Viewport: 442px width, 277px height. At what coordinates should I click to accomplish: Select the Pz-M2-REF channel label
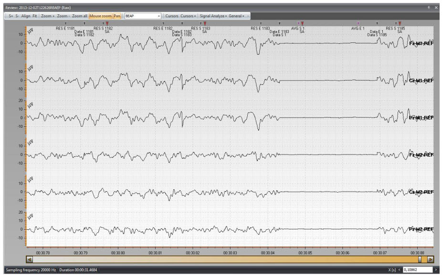coord(421,229)
